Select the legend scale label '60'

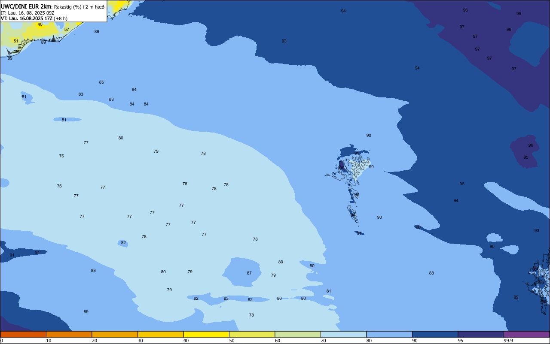tap(278, 341)
